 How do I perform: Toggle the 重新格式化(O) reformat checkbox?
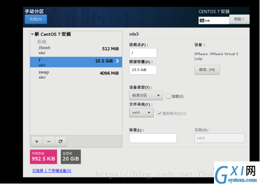(x=159, y=113)
